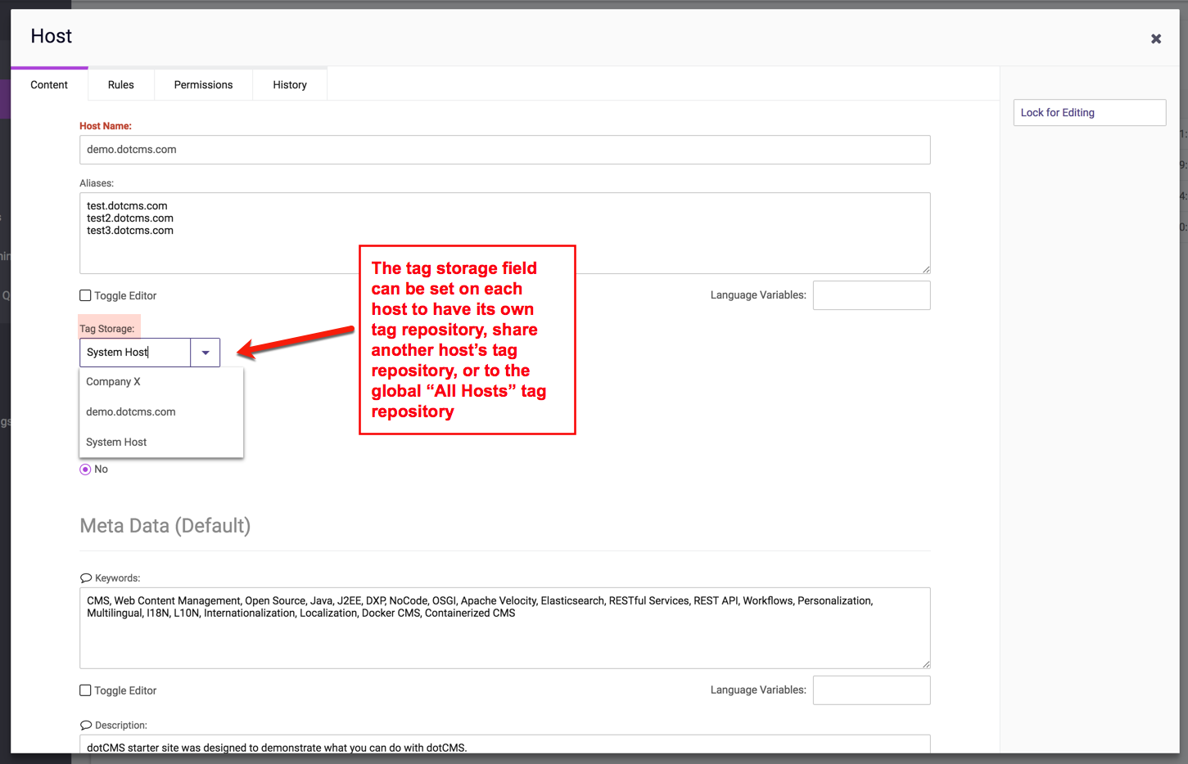1188x764 pixels.
Task: Pick demo.dotcms.com in the Tag Storage list
Action: click(x=131, y=412)
